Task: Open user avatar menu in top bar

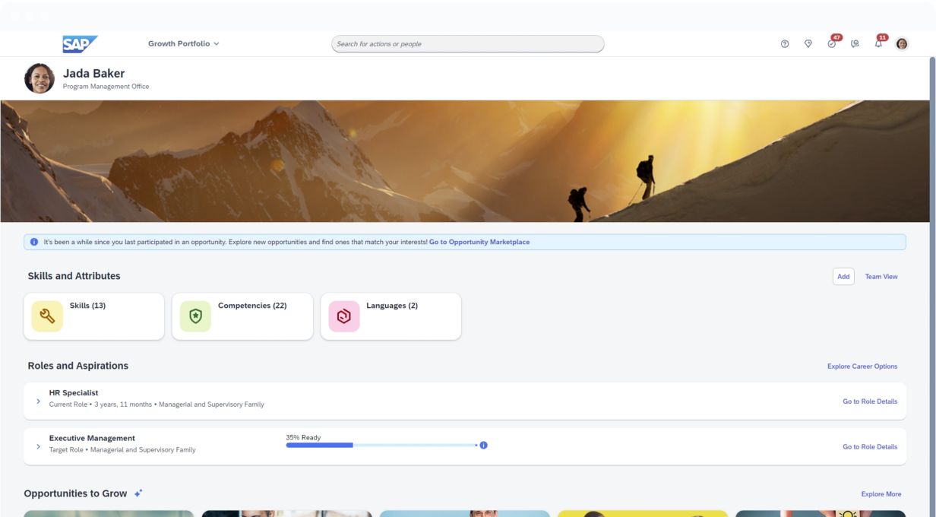Action: pos(902,44)
